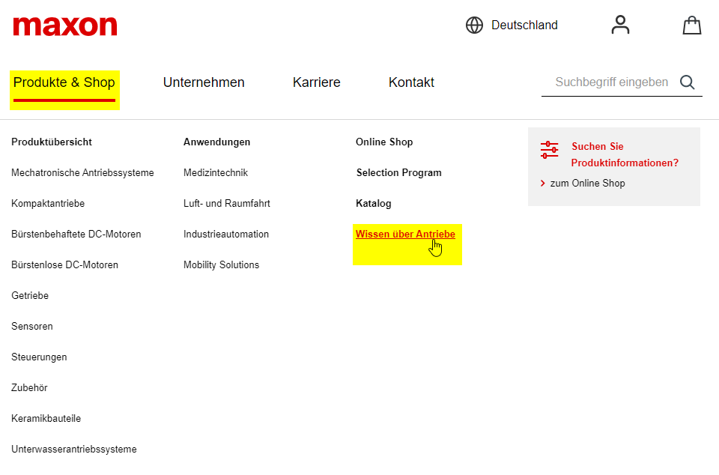Select Deutschland country label
Viewport: 719px width, 475px height.
[524, 25]
